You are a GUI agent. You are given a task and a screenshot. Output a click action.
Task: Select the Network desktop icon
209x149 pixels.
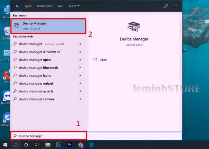click(x=7, y=12)
